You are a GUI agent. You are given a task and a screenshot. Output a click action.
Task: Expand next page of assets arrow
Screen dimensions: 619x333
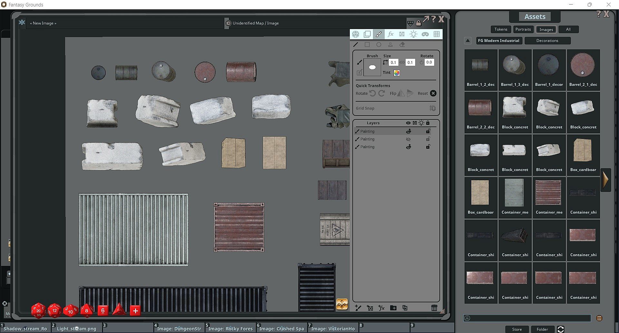pyautogui.click(x=605, y=180)
